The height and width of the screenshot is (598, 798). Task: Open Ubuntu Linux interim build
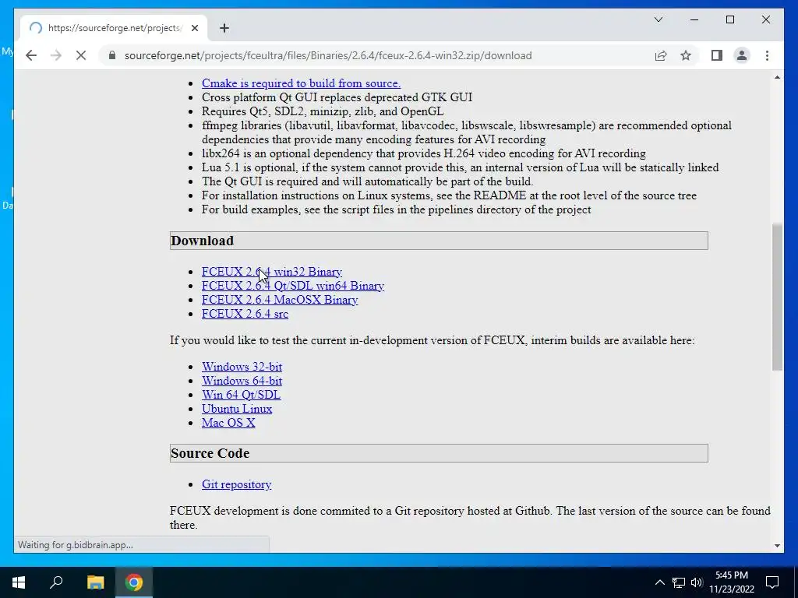tap(237, 409)
